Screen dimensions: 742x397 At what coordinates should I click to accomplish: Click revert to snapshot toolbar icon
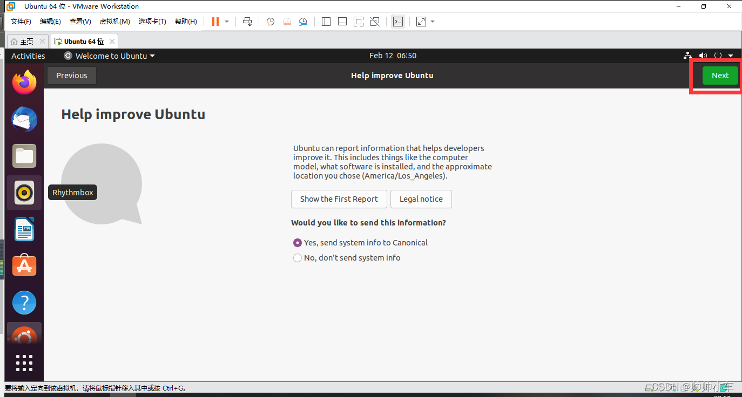click(287, 22)
